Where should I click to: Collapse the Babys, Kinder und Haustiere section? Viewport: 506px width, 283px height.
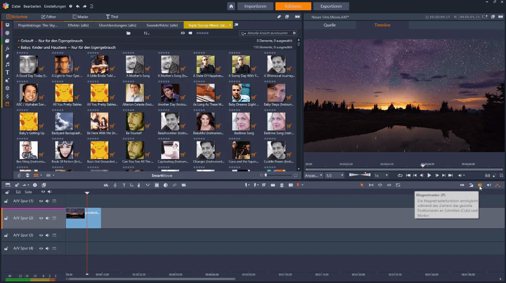(19, 47)
